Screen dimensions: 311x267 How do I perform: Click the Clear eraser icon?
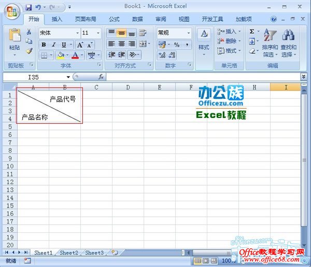coord(252,51)
